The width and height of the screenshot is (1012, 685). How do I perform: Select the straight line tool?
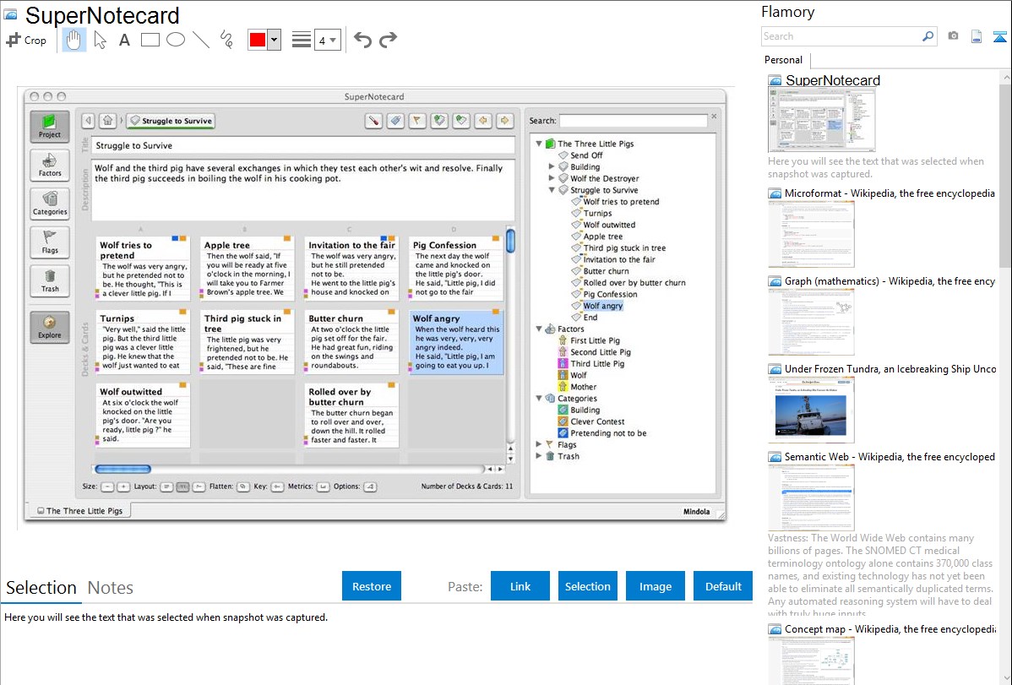[201, 40]
